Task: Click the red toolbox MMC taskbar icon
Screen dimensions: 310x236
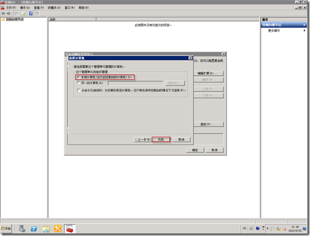Action: pyautogui.click(x=70, y=229)
